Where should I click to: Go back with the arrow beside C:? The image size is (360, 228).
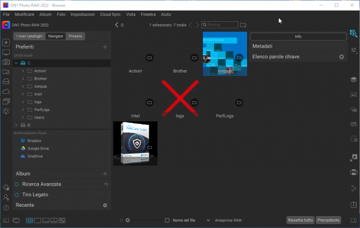click(x=116, y=25)
